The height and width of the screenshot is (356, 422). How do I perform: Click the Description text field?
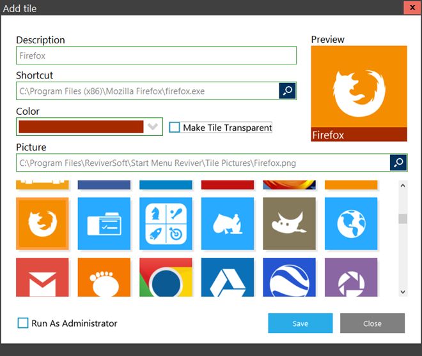(157, 56)
